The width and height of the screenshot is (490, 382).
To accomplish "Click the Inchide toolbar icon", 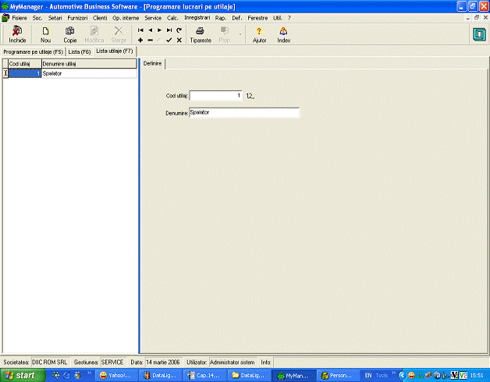I will (17, 34).
